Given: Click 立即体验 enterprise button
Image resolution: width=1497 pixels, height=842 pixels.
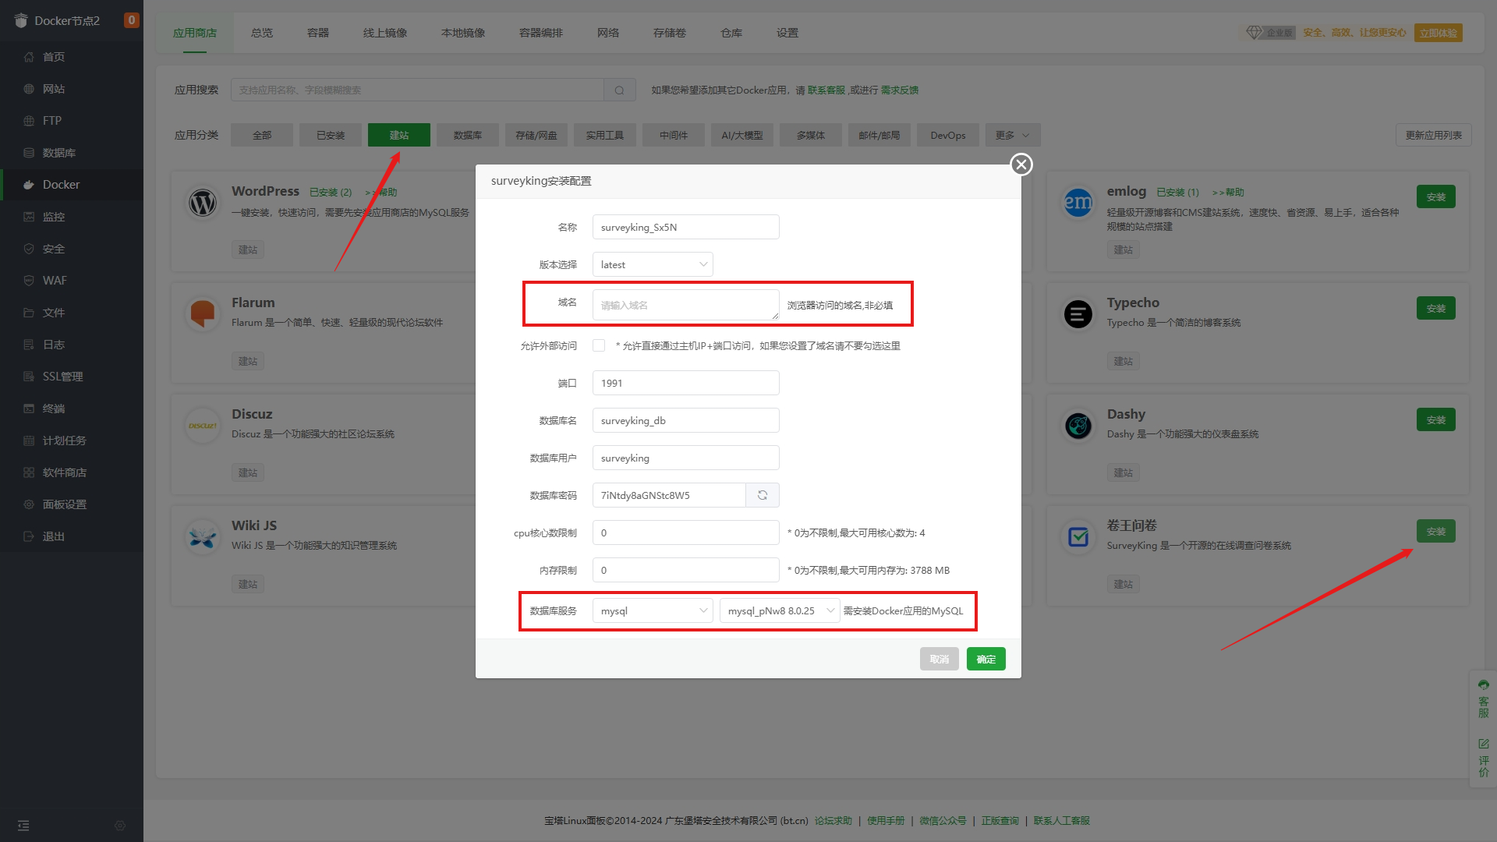Looking at the screenshot, I should [1439, 33].
